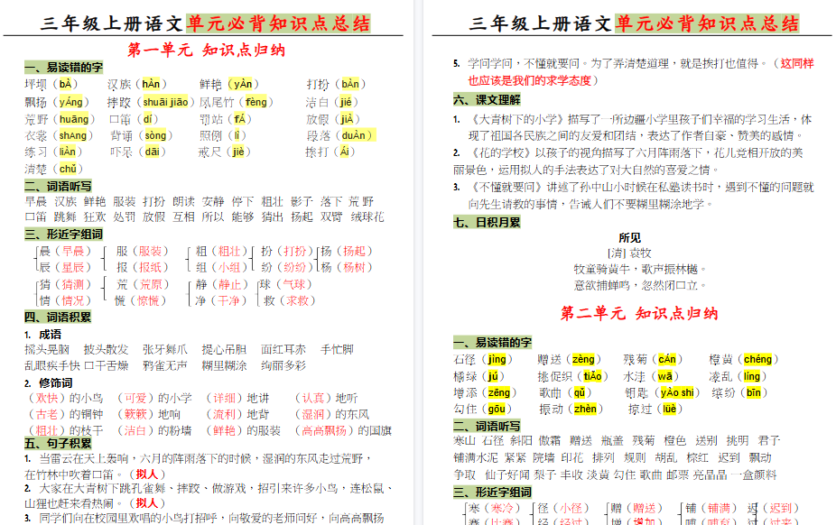Click the entry "清楚（chǔ）"
The width and height of the screenshot is (836, 525).
tap(54, 169)
